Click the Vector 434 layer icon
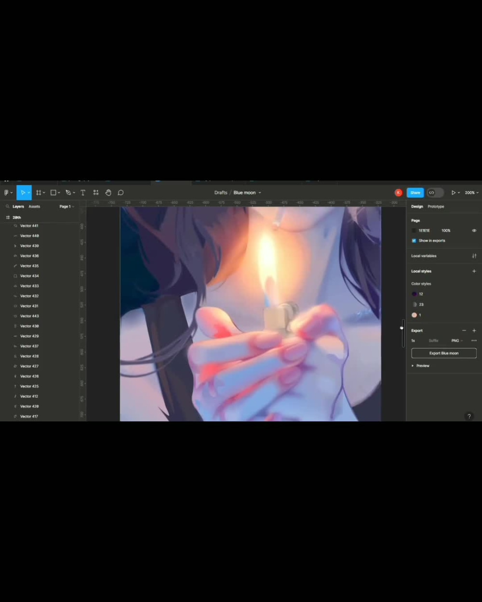The image size is (482, 602). point(15,276)
